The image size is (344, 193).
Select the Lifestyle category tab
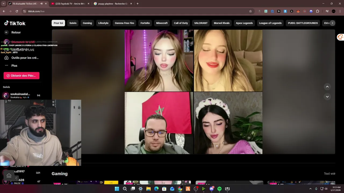point(103,23)
